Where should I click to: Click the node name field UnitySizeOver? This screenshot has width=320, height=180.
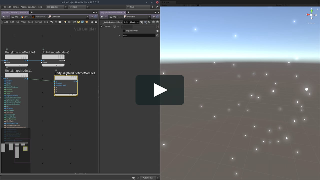(131, 22)
